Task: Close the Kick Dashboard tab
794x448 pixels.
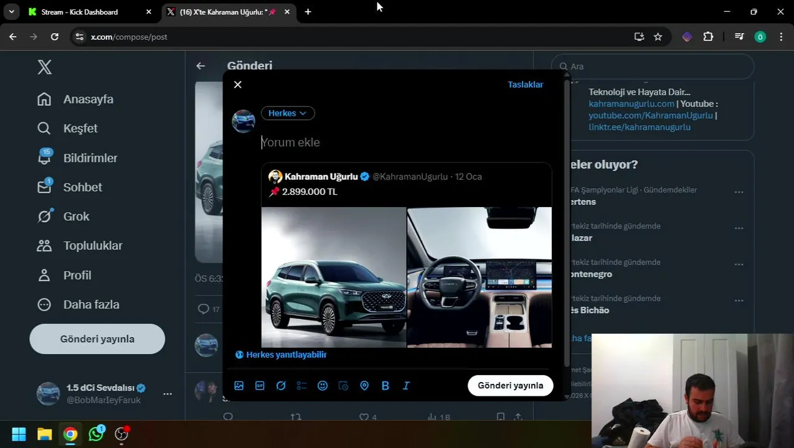Action: pyautogui.click(x=148, y=12)
